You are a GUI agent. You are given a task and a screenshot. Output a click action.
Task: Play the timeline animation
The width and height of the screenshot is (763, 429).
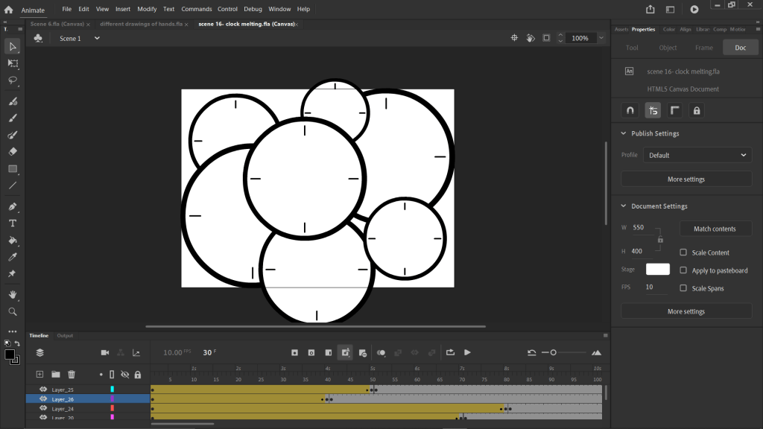[x=467, y=352]
